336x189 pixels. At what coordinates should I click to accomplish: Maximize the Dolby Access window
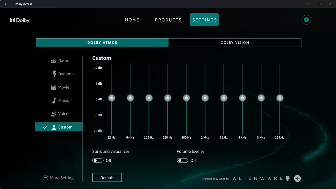(x=319, y=4)
